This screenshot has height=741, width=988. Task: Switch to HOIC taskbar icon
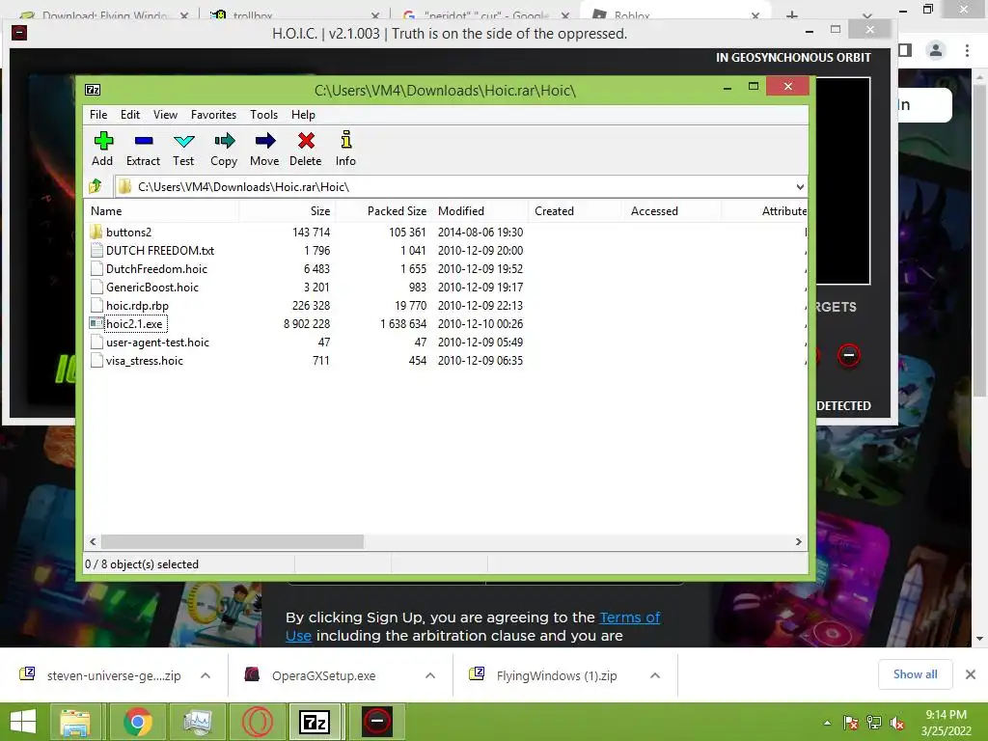tap(377, 722)
